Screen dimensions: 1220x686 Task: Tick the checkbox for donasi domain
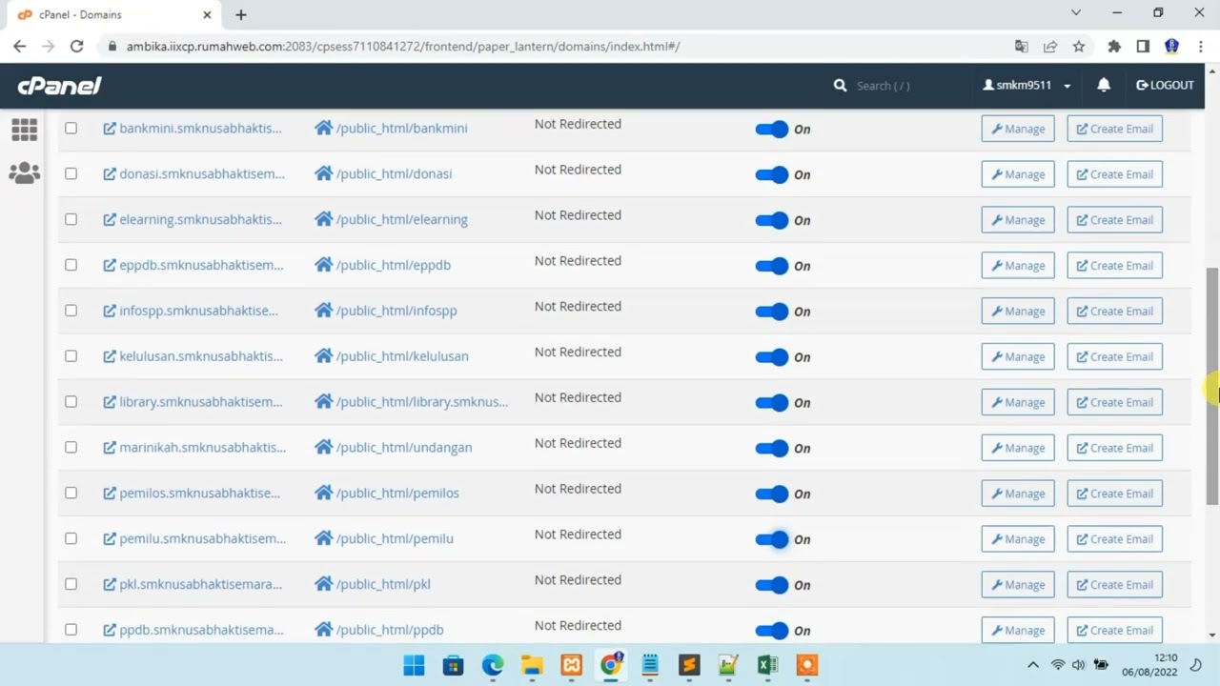71,173
